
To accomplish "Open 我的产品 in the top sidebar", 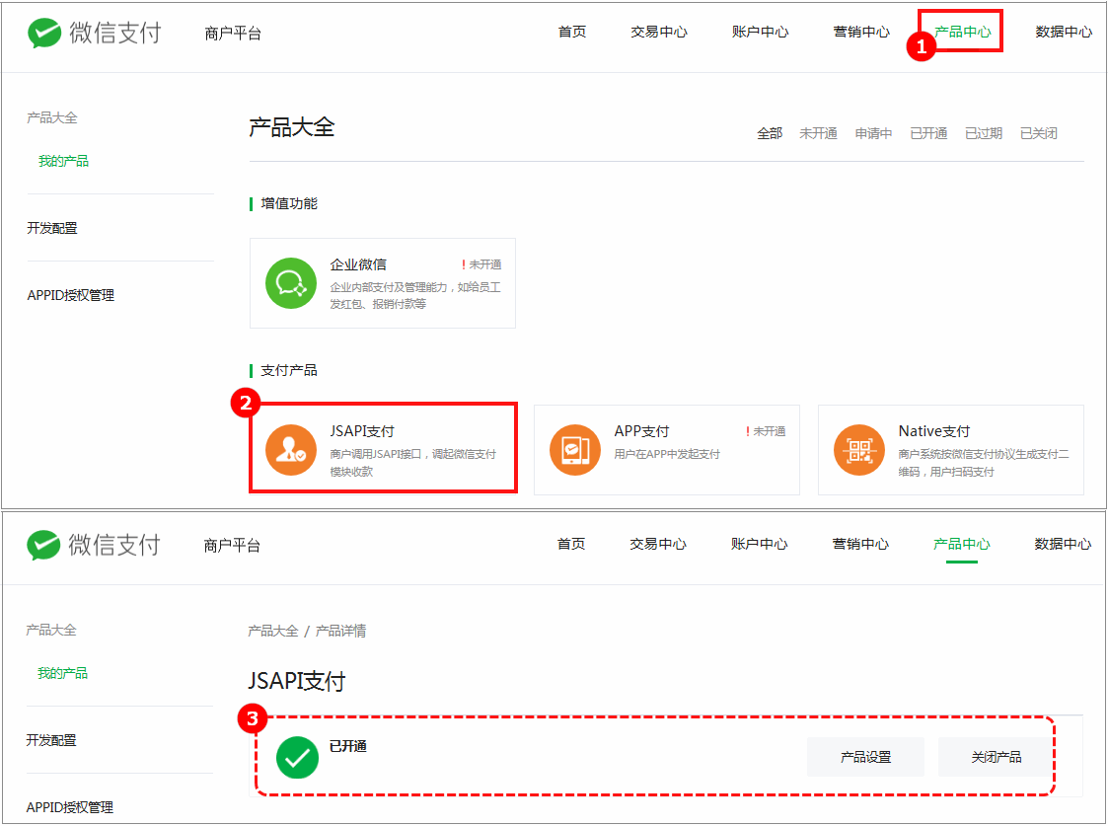I will (x=63, y=161).
